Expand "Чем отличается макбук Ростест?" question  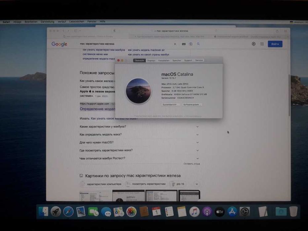(x=139, y=158)
